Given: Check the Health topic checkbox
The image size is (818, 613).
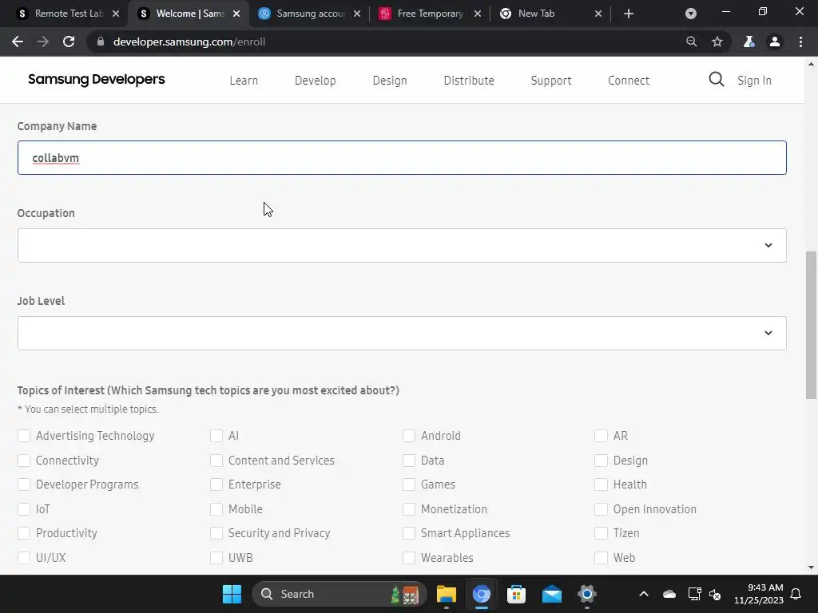Looking at the screenshot, I should [x=601, y=484].
